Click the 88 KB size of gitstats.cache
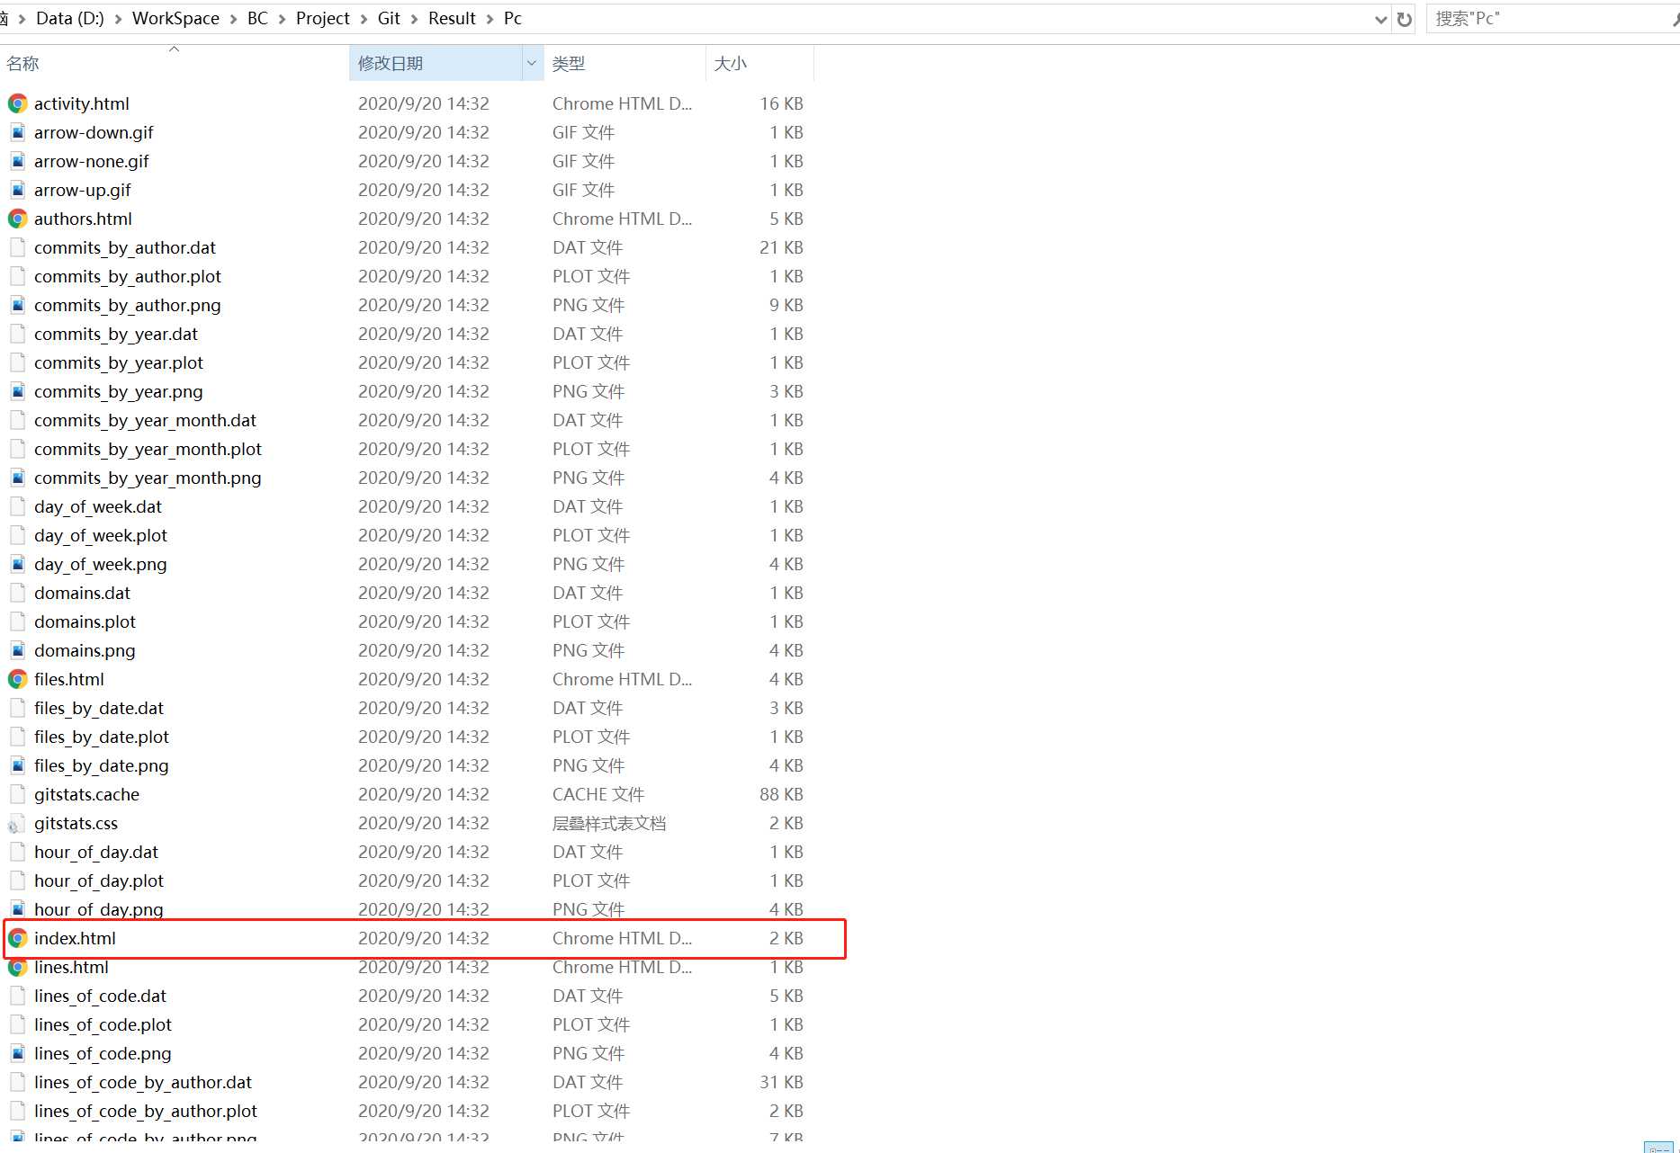The width and height of the screenshot is (1680, 1153). [781, 794]
